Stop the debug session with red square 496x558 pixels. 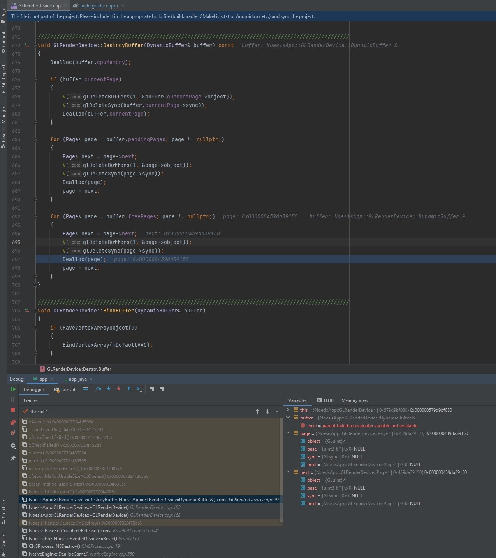click(x=13, y=410)
